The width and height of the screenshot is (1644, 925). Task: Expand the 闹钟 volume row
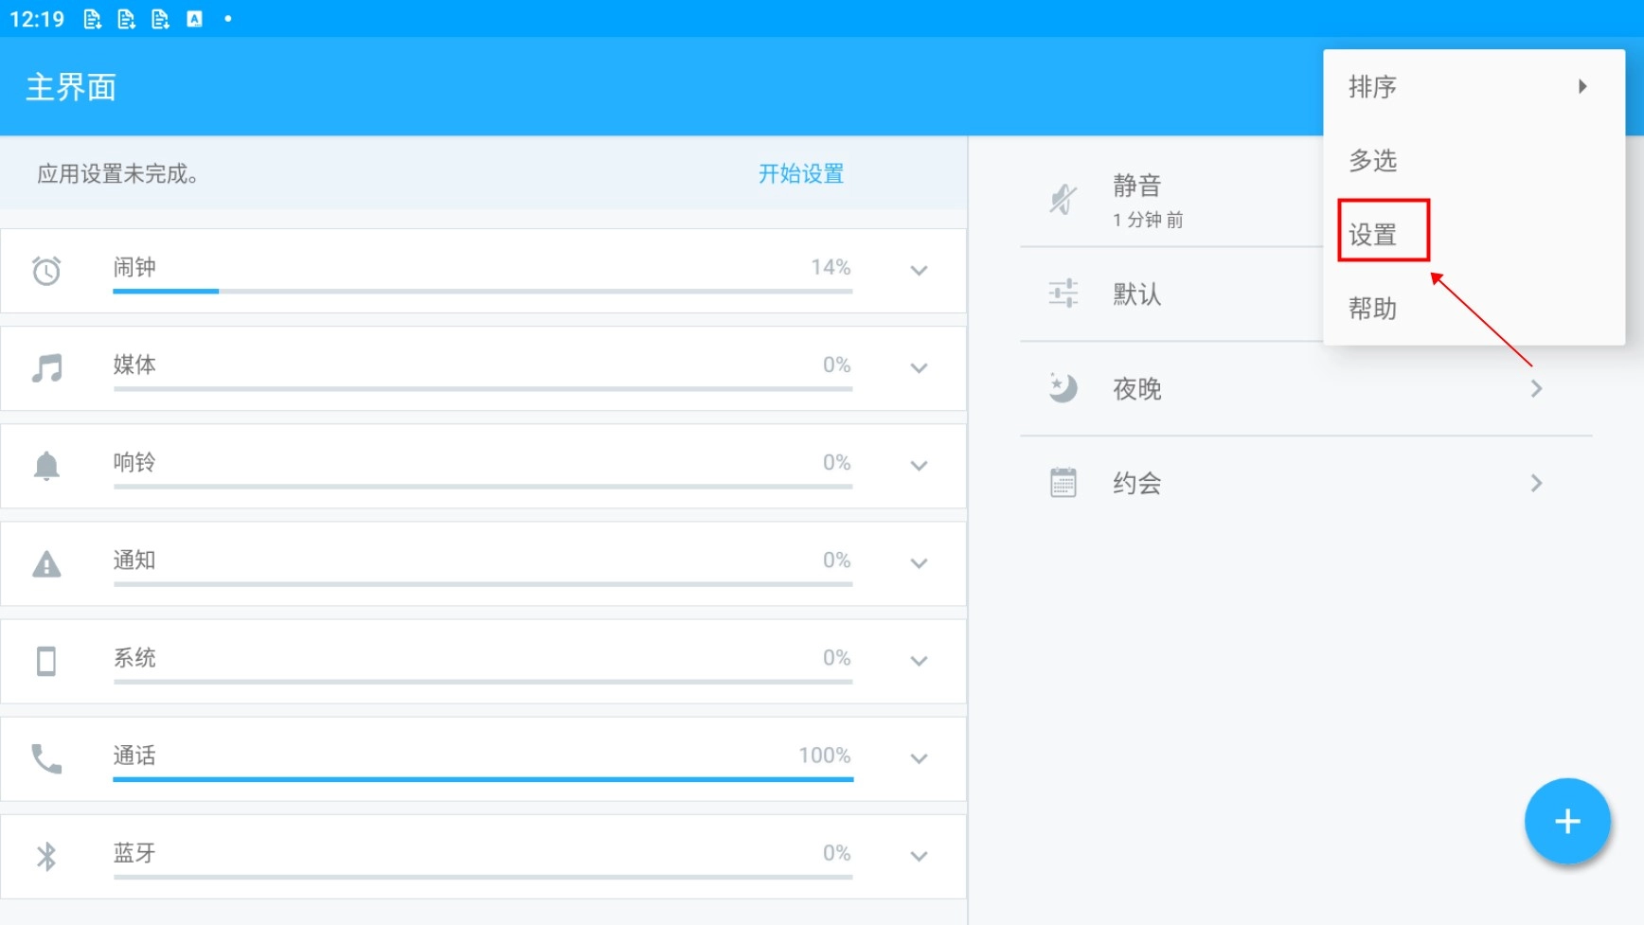click(x=918, y=271)
